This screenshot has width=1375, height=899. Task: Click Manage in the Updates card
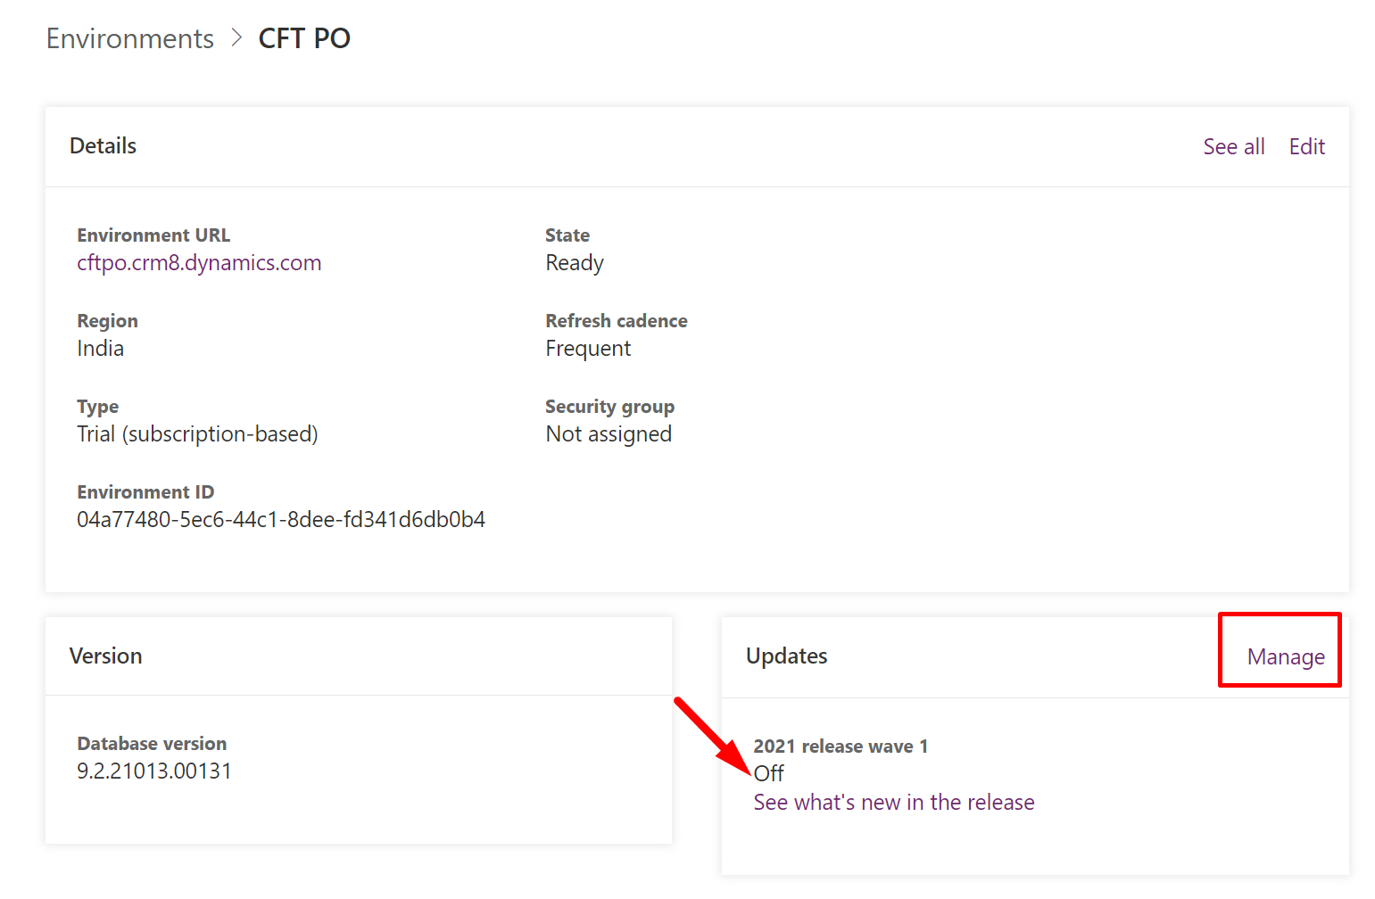coord(1285,657)
